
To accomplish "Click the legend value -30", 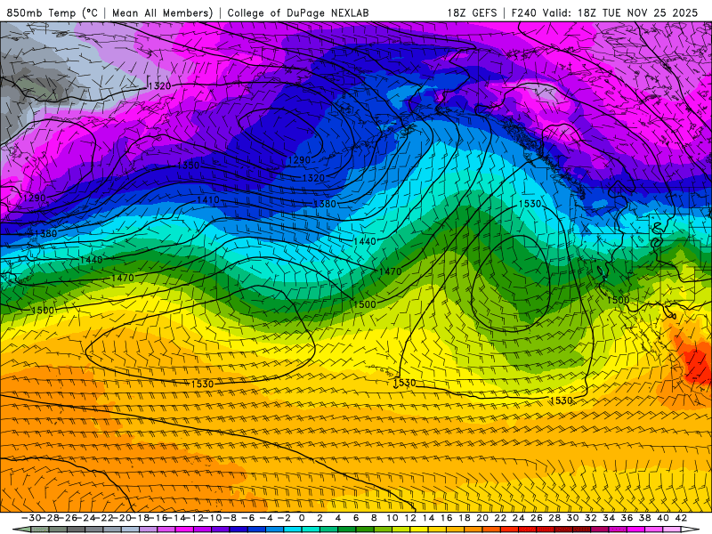I will (x=31, y=518).
